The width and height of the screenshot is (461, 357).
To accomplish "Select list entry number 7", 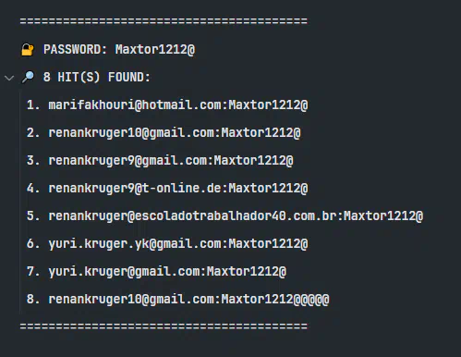I will pyautogui.click(x=167, y=271).
